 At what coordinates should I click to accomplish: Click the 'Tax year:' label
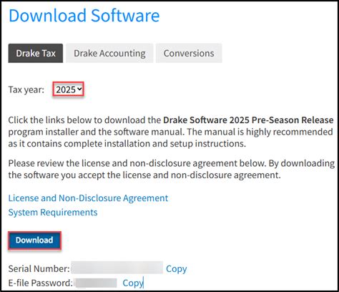click(26, 89)
